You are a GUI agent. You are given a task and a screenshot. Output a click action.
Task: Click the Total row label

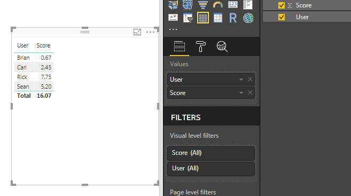click(x=24, y=96)
